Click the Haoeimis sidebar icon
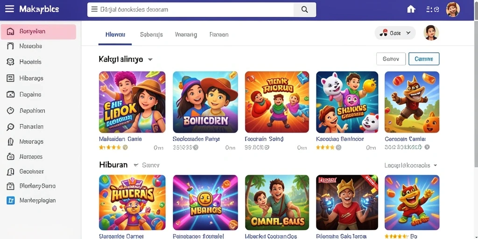 click(10, 62)
